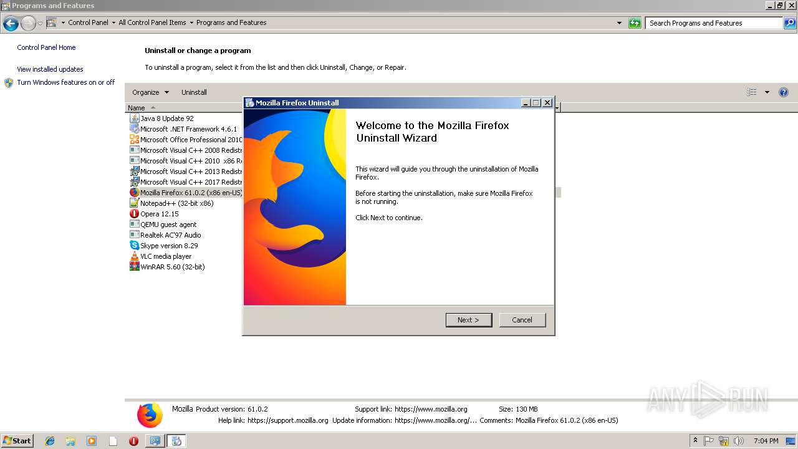
Task: Open the view options dropdown arrow
Action: 767,92
